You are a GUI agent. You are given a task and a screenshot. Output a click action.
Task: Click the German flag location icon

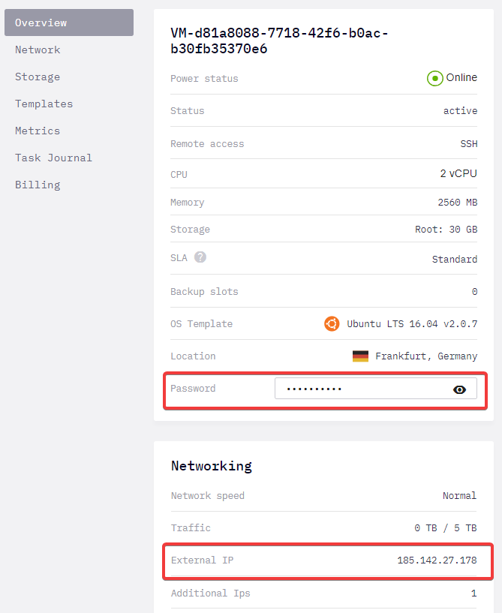coord(360,356)
